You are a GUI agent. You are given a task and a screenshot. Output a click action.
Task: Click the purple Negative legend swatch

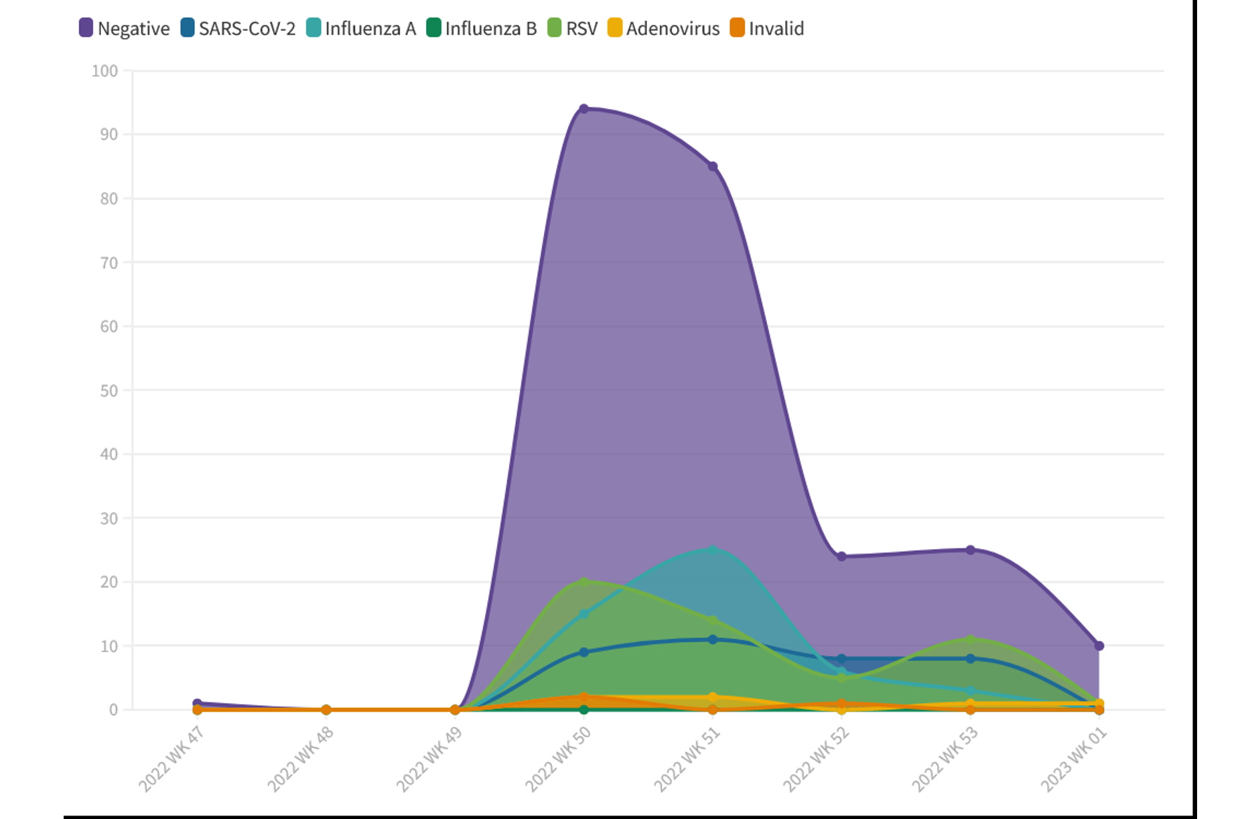click(86, 28)
